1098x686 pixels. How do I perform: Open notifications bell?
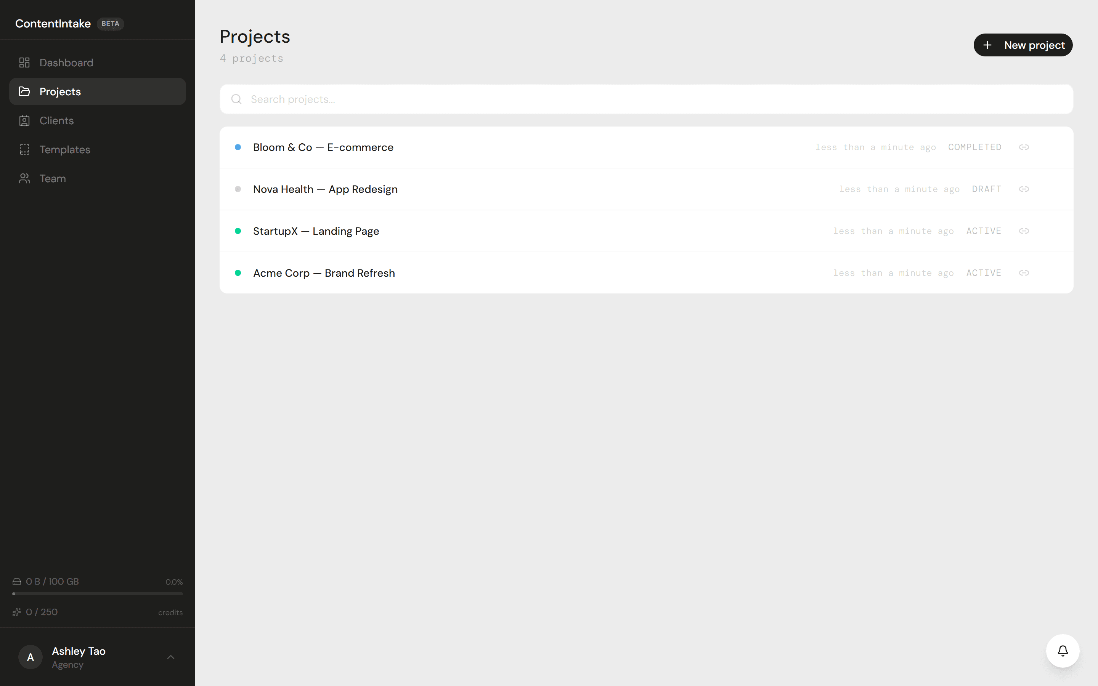1063,651
